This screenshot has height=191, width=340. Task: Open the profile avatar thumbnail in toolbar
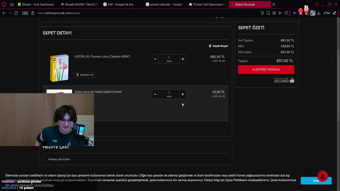click(313, 13)
